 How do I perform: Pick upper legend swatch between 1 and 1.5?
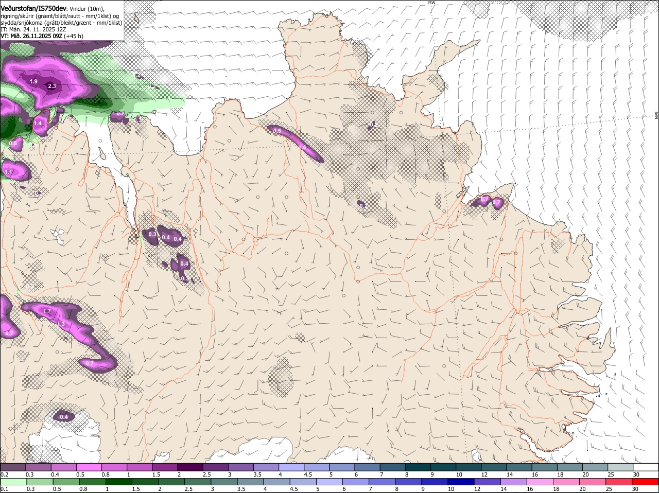coord(140,467)
